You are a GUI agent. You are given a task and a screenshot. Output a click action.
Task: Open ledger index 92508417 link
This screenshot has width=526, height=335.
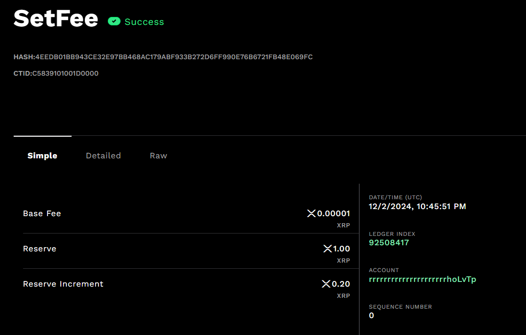coord(389,242)
